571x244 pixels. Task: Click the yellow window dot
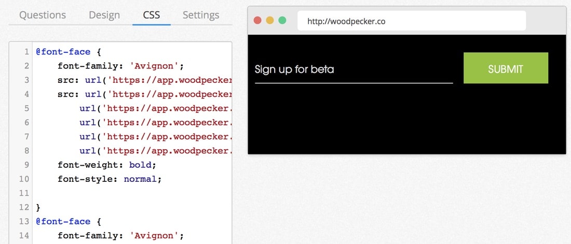tap(270, 20)
